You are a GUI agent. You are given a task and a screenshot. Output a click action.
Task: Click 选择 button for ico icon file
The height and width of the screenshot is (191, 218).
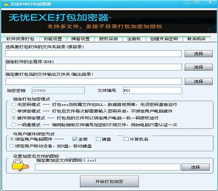click(195, 167)
